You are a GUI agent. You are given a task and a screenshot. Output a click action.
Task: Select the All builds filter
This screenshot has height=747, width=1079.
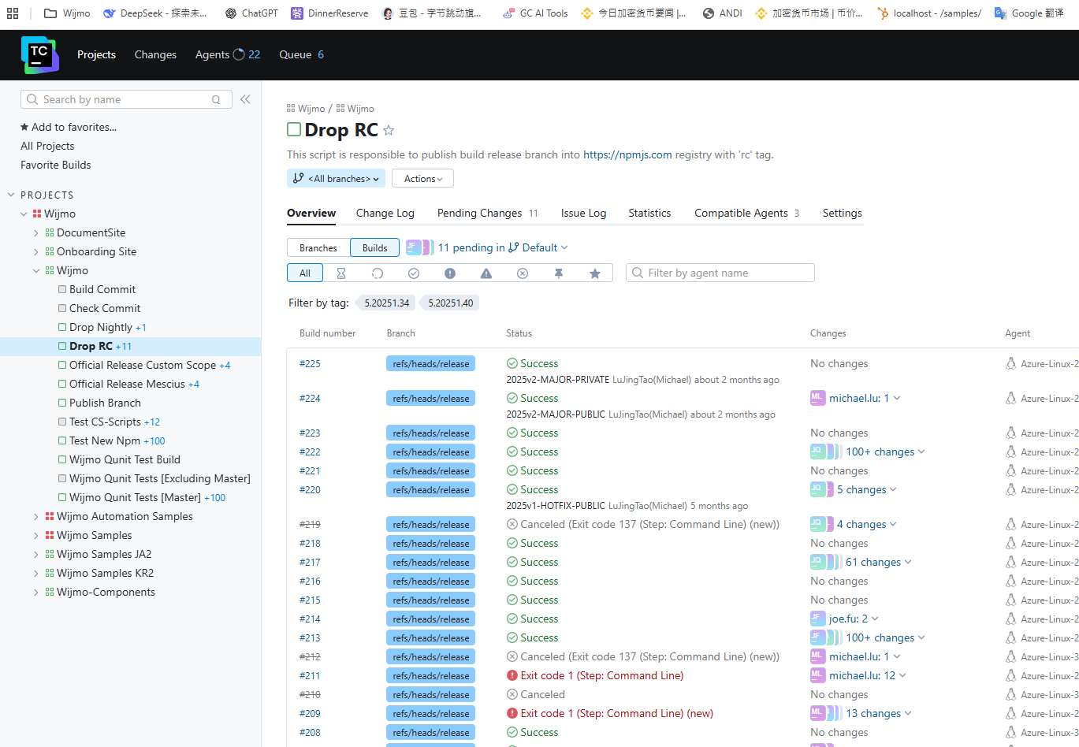(x=305, y=273)
